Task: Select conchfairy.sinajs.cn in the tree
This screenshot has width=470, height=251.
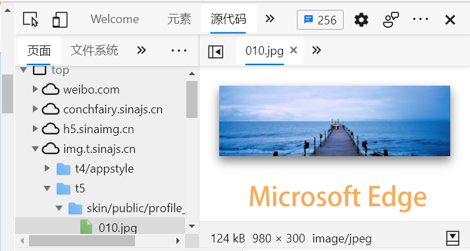Action: [x=113, y=109]
